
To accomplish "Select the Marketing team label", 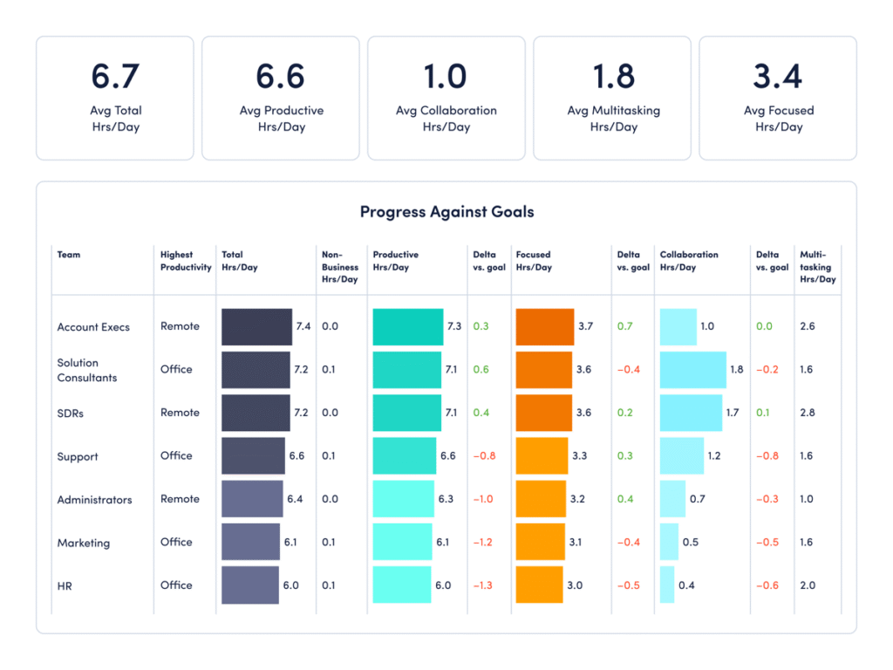I will tap(84, 543).
